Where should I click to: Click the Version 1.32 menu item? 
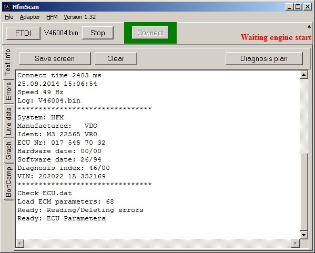pos(80,17)
